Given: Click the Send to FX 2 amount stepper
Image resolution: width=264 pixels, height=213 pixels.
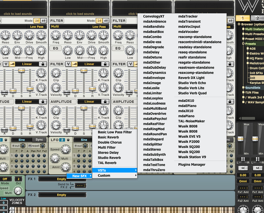Looking at the screenshot, I should pyautogui.click(x=81, y=186).
